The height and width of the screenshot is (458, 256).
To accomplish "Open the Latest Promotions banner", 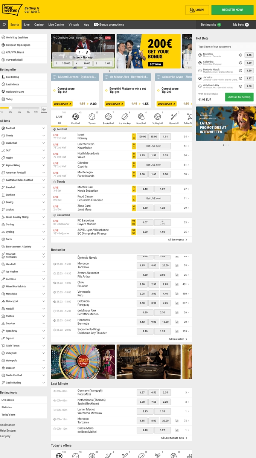I will pos(226,124).
